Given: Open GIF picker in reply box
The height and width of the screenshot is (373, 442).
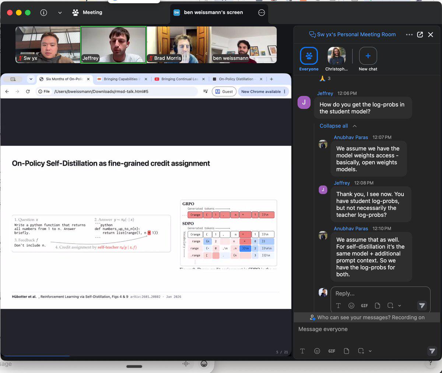Looking at the screenshot, I should 364,305.
